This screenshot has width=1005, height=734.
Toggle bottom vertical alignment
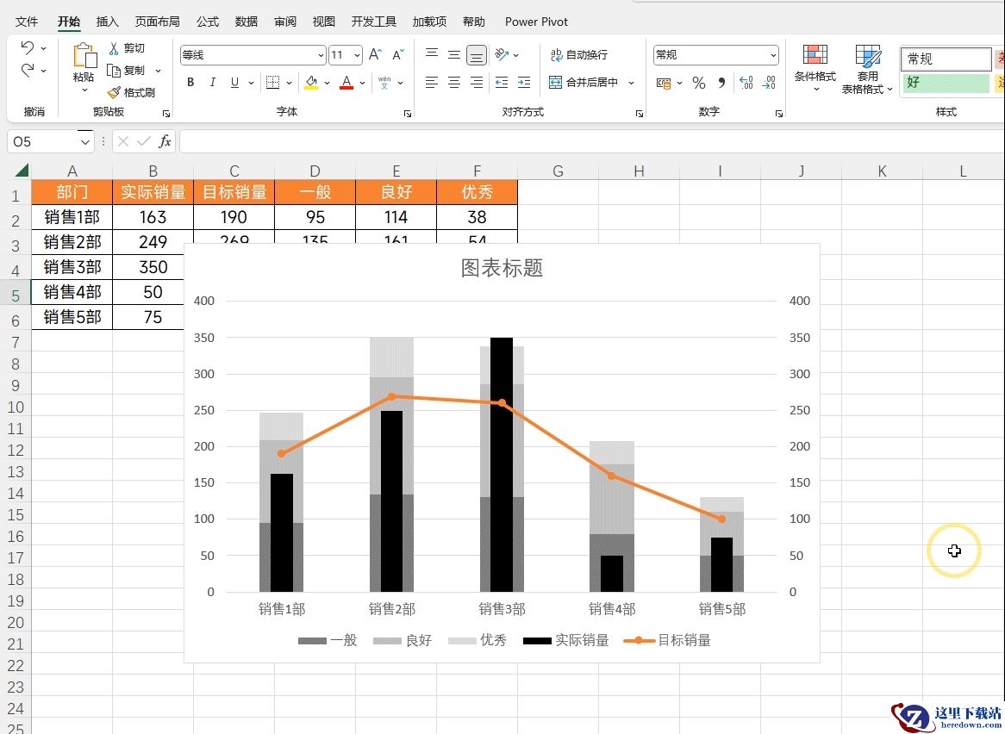tap(477, 55)
